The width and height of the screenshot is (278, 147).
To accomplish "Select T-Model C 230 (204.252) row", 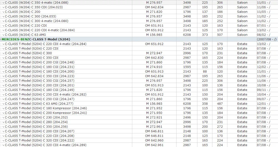I will point(139,117).
